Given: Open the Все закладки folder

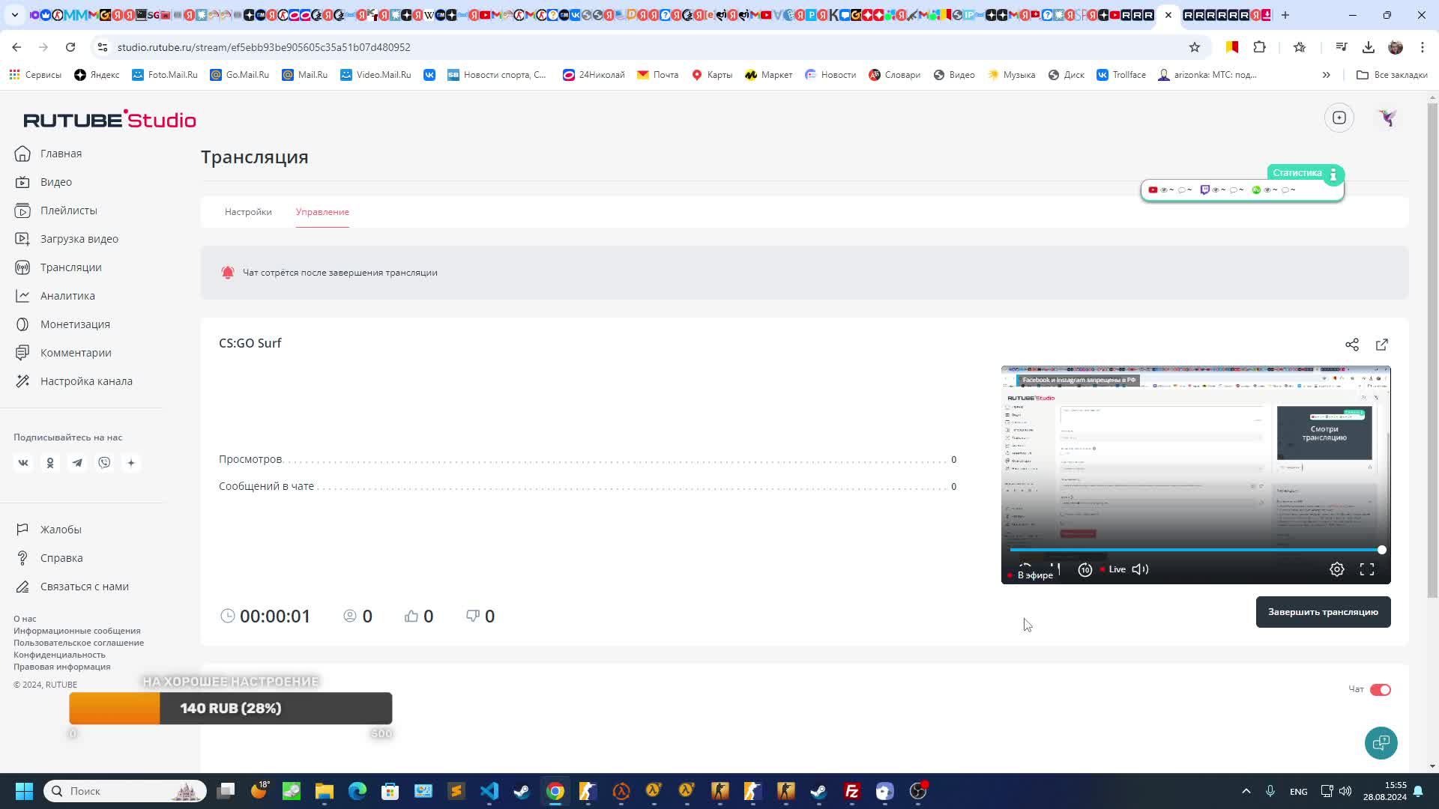Looking at the screenshot, I should [1393, 75].
